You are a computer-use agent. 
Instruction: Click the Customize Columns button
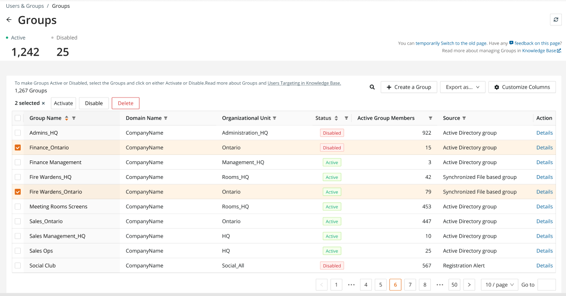[522, 87]
